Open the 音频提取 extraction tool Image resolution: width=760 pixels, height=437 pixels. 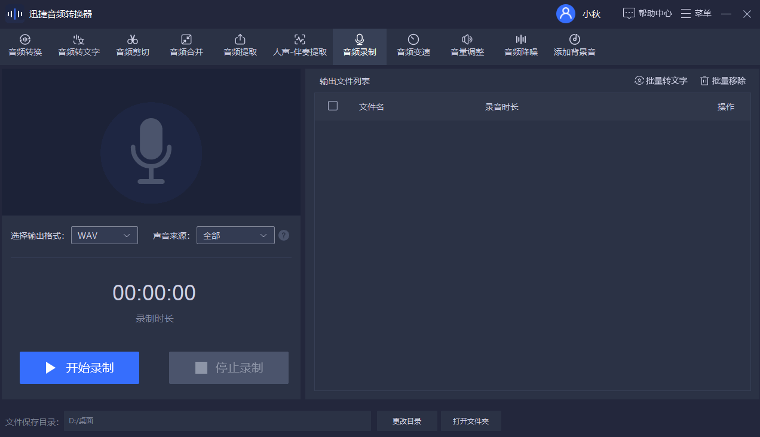click(240, 47)
